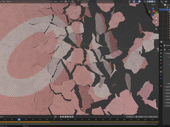Open the Object menu in viewport header
Screen dimensions: 170x127
click(8, 1)
